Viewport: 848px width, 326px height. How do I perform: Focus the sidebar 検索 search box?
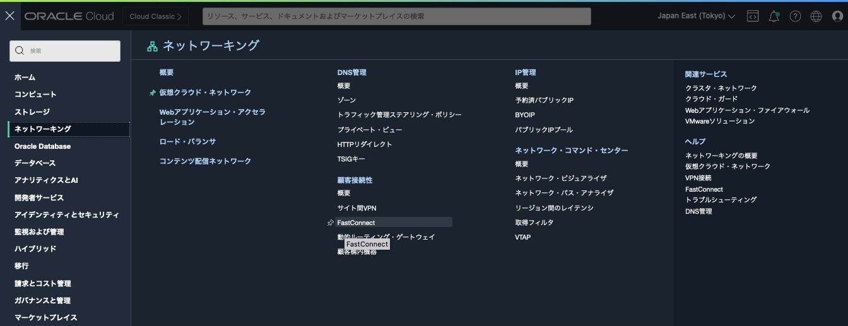click(65, 51)
